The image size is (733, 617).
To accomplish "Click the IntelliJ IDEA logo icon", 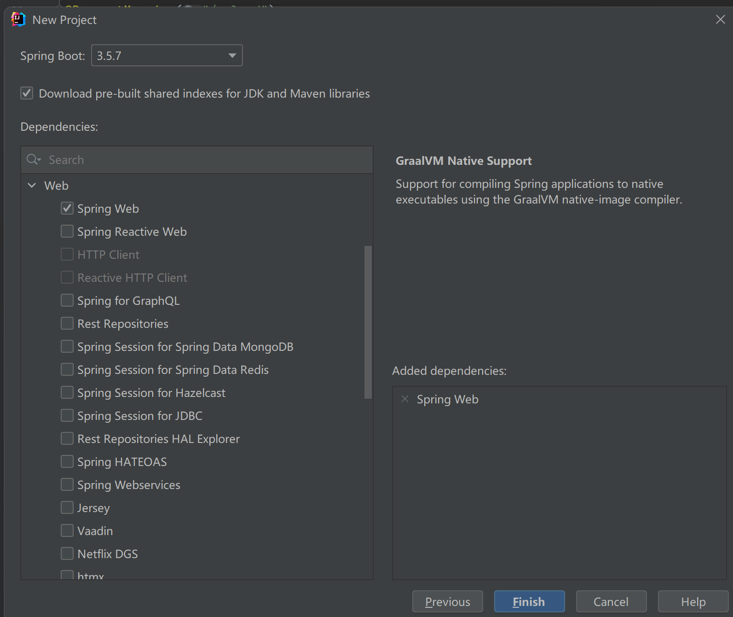I will (x=18, y=20).
